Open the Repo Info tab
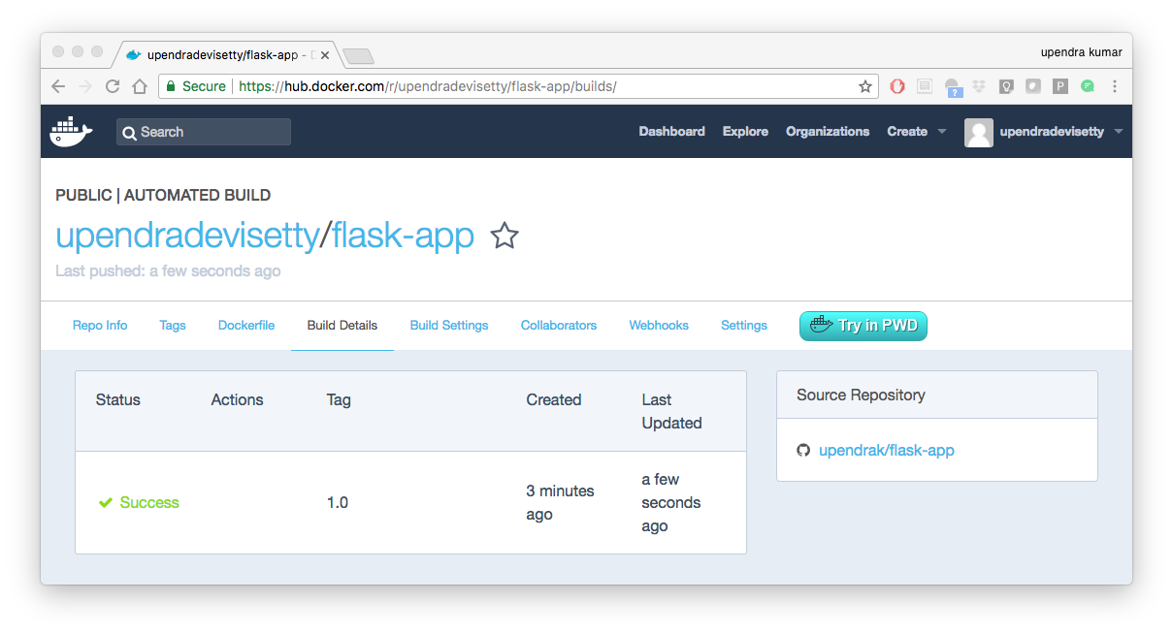Viewport: 1173px width, 633px height. (100, 326)
